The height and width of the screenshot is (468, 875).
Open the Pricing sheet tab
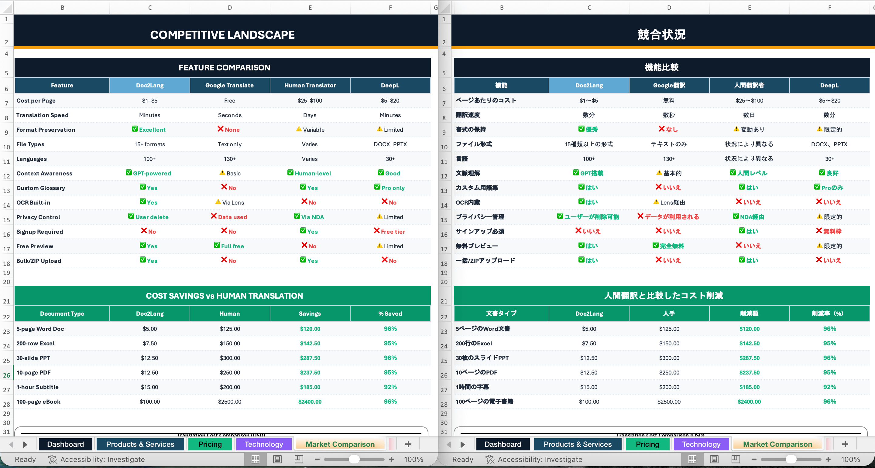point(210,444)
